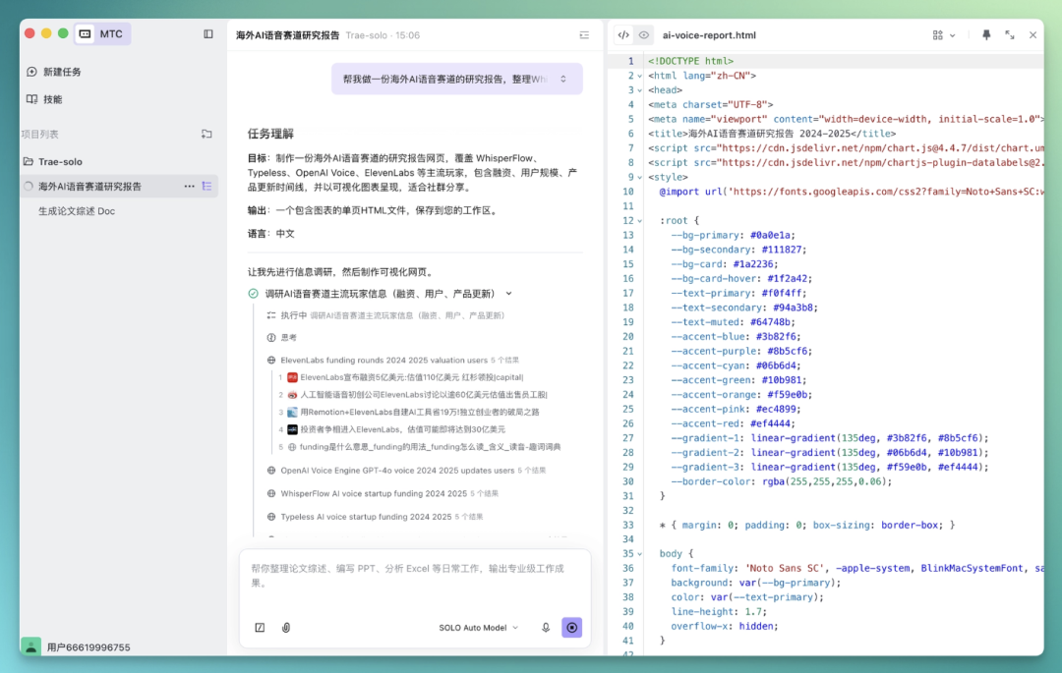Click the 思考 lightbulb icon
The height and width of the screenshot is (673, 1062).
(x=271, y=338)
